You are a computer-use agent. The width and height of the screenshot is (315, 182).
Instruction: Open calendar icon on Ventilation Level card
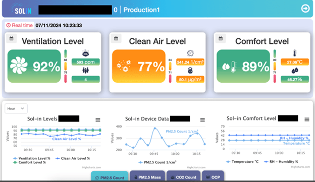click(x=12, y=38)
